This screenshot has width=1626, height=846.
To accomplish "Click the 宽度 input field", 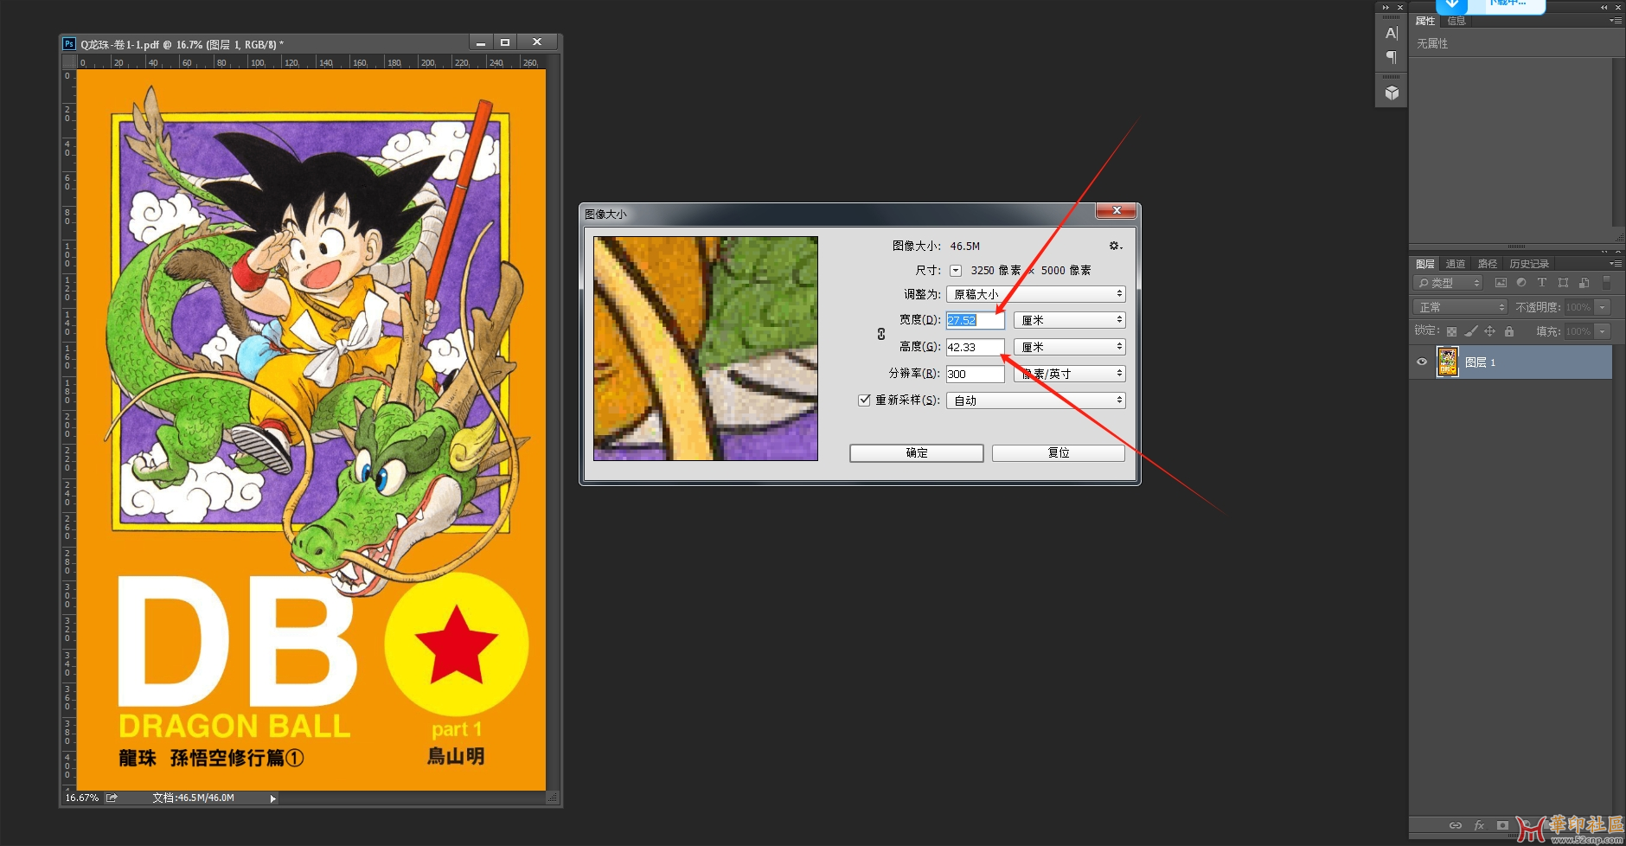I will click(975, 320).
